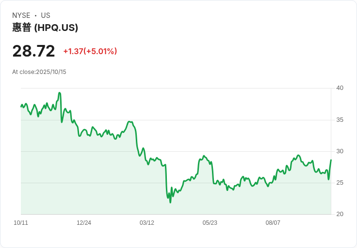The image size is (357, 248).
Task: Click the HPQ.US stock title
Action: click(45, 28)
